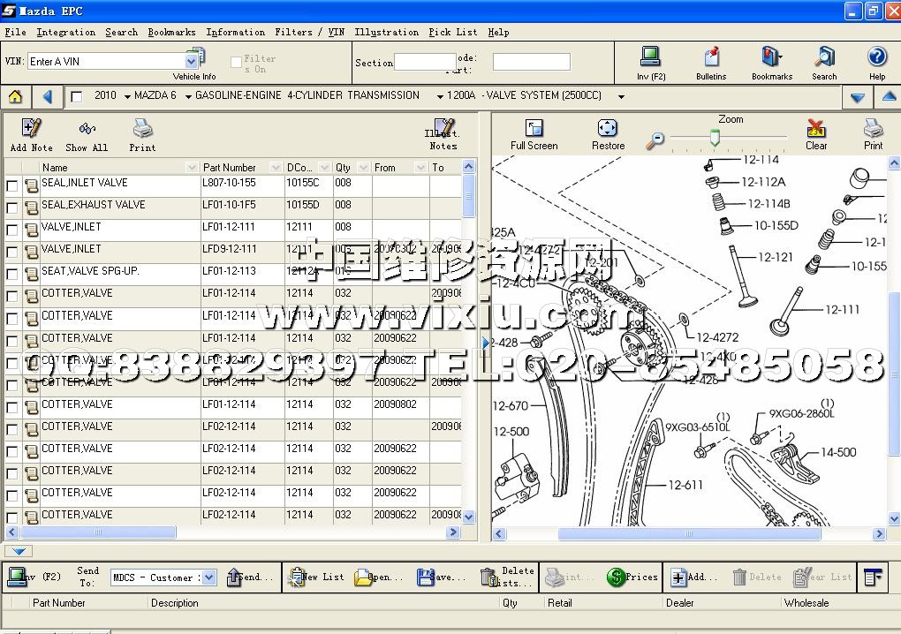901x634 pixels.
Task: Open the Inv (F2) computer icon
Action: pos(651,58)
